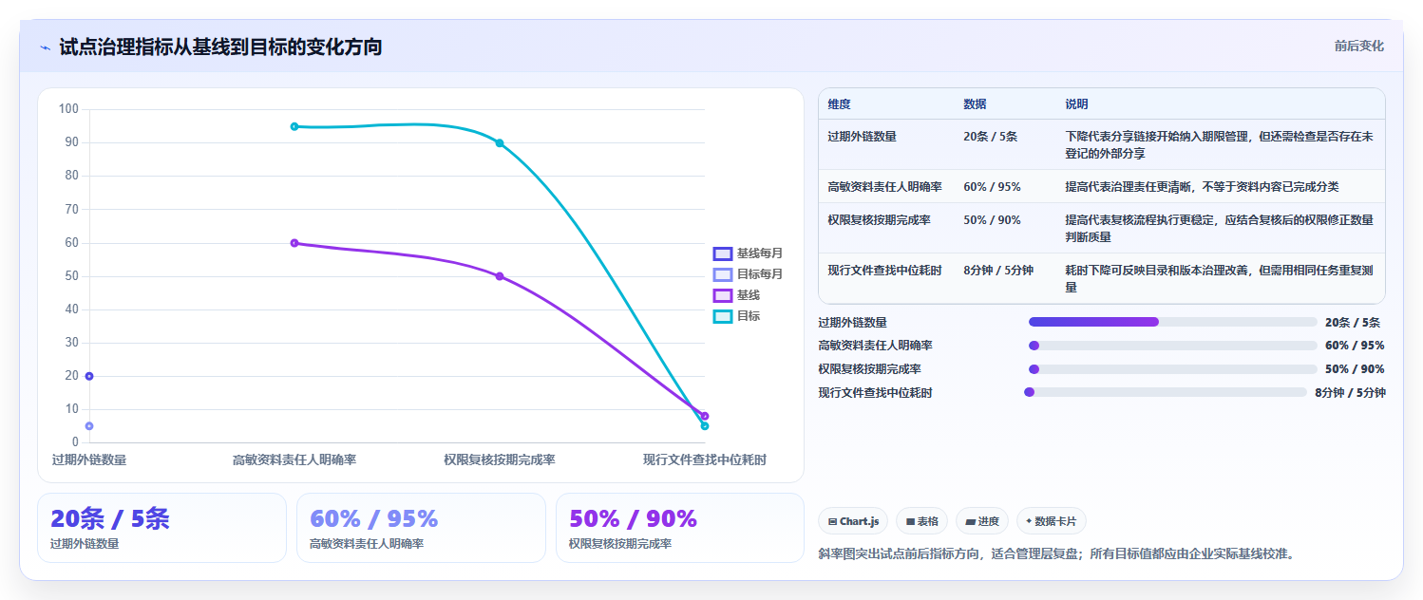Viewport: 1423px width, 600px height.
Task: Click the 过期外链数量 x-axis label
Action: [x=89, y=459]
